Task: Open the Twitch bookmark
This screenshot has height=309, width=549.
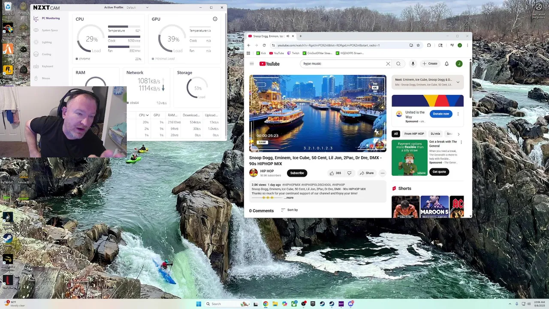Action: 293,53
